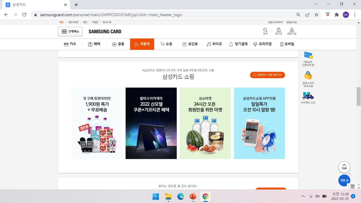The width and height of the screenshot is (361, 203).
Task: Open a new Chrome tab
Action: [x=76, y=5]
